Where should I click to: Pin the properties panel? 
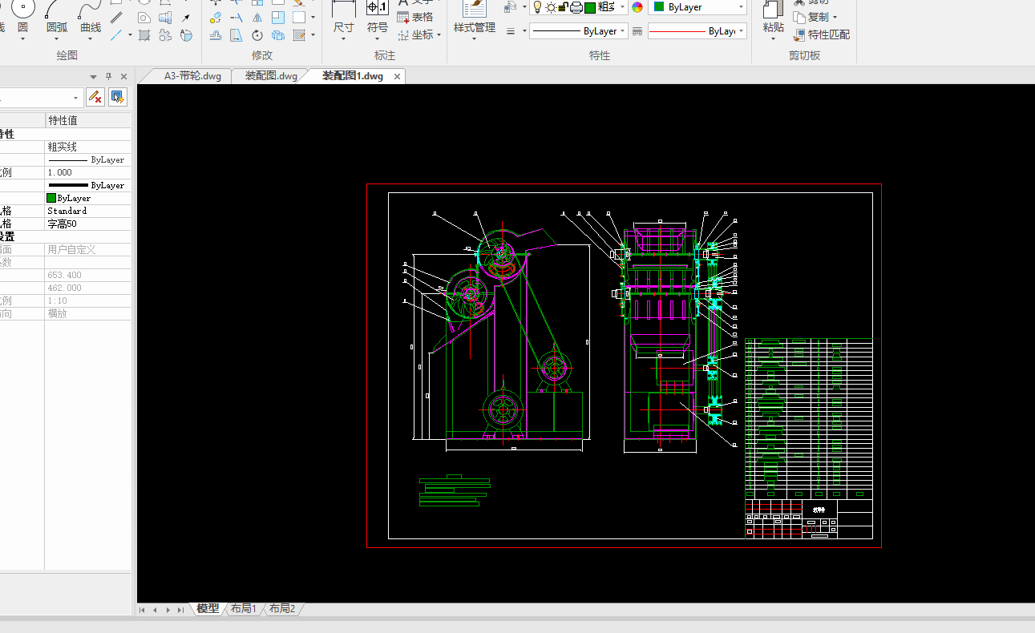(109, 76)
